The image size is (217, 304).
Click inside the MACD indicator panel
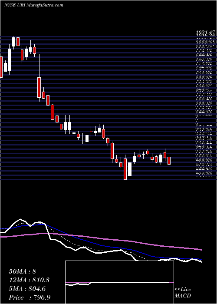point(119,282)
